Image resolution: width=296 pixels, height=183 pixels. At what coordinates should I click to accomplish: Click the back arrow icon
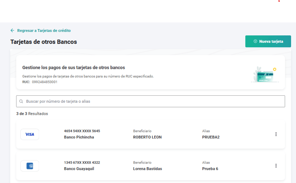click(12, 30)
